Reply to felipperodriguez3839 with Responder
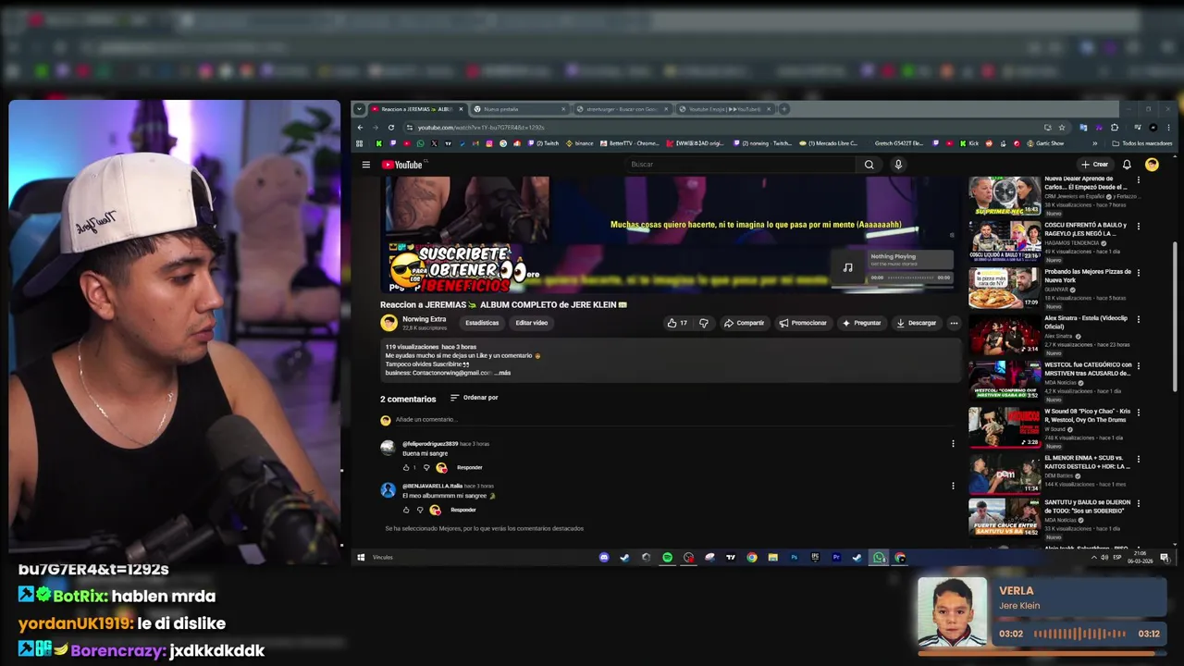The image size is (1184, 666). tap(470, 467)
